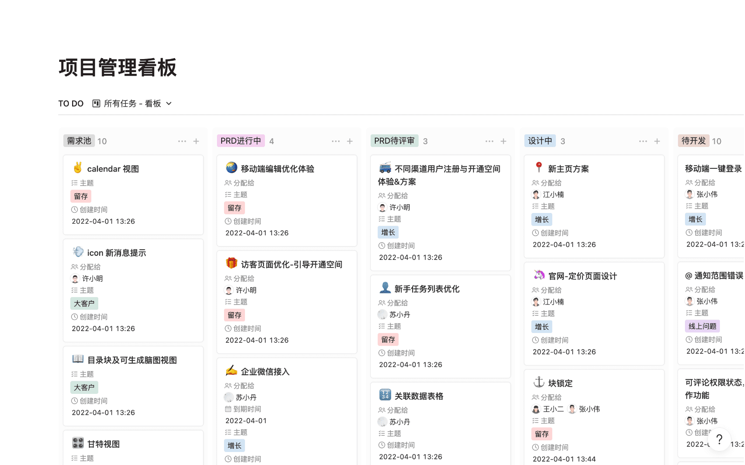This screenshot has height=465, width=745.
Task: Open the options menu of the 设计中 column
Action: point(643,141)
